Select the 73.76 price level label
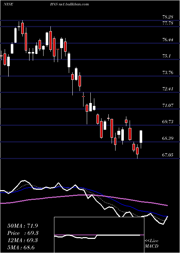Image resolution: width=180 pixels, height=253 pixels. coord(168,72)
